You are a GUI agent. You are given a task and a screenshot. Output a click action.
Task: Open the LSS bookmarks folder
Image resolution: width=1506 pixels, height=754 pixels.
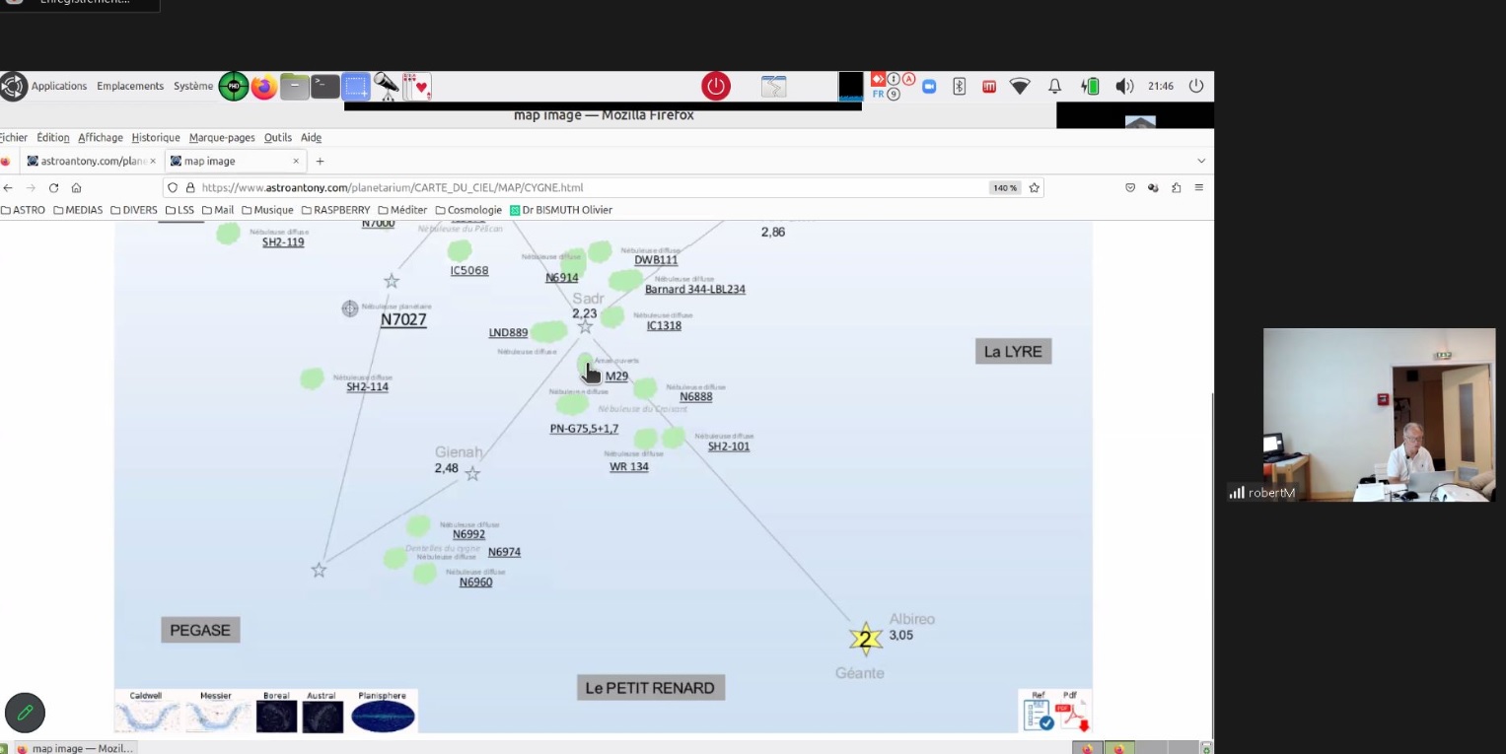(x=179, y=210)
